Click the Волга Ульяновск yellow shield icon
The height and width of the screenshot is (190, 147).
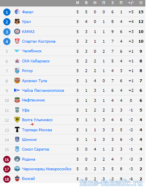click(x=17, y=120)
